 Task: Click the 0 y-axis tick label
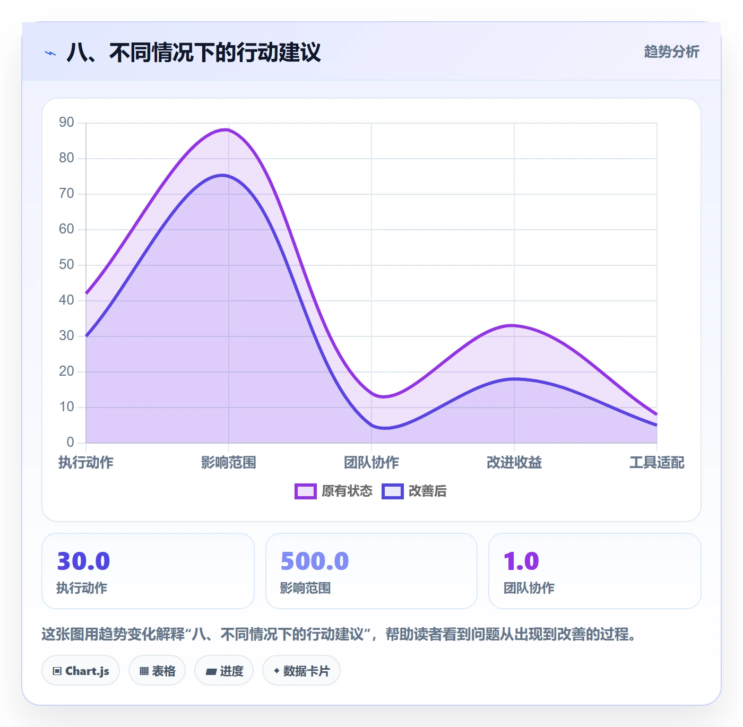[x=71, y=443]
